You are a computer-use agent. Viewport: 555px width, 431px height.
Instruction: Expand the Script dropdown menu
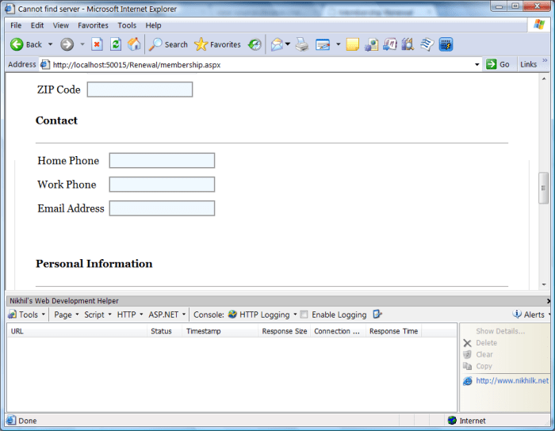[x=98, y=315]
